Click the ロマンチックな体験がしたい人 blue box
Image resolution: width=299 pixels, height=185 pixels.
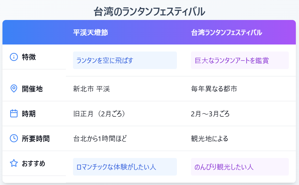(x=125, y=167)
